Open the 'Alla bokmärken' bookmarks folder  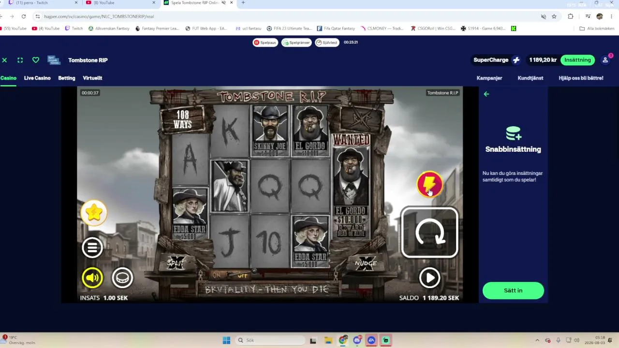[x=597, y=29]
